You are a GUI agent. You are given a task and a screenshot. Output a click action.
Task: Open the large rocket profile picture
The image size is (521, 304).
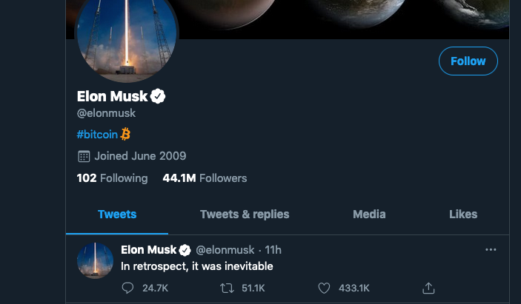(127, 35)
